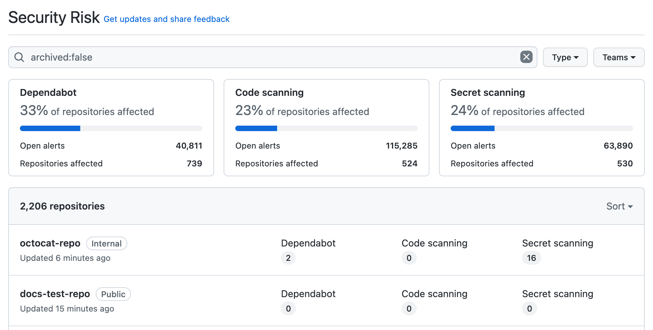Image resolution: width=653 pixels, height=330 pixels.
Task: Click Code scanning count 0 for octocat-repo
Action: 409,258
